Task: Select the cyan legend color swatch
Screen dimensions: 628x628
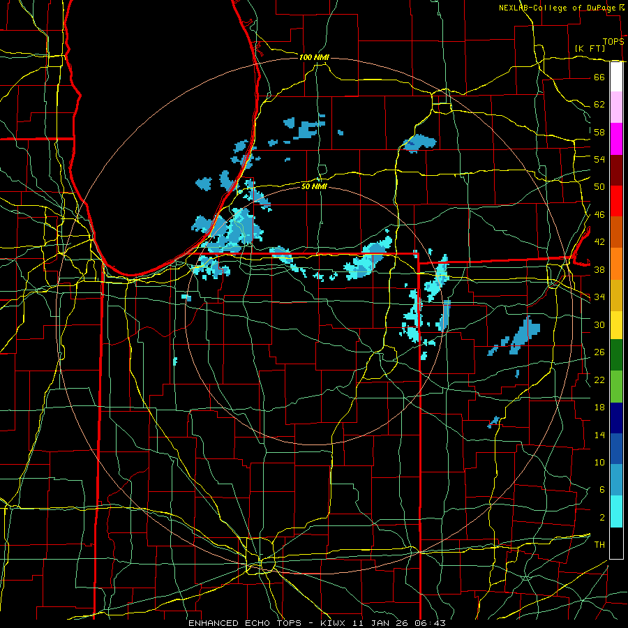Action: point(616,511)
